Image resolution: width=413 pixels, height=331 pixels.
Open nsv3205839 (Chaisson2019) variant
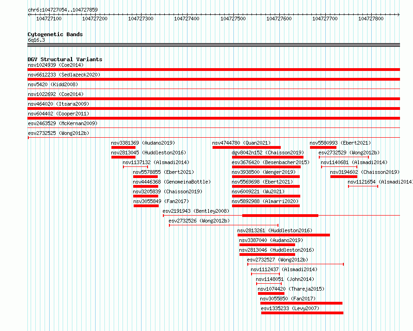pyautogui.click(x=168, y=191)
